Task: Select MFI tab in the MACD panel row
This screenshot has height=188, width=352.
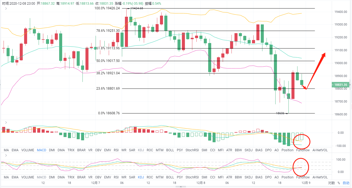Action: click(x=221, y=150)
